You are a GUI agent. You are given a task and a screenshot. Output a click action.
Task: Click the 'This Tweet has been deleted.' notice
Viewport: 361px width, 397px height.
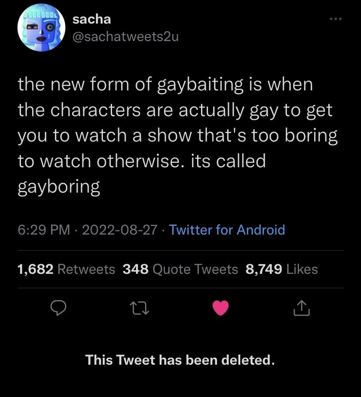click(180, 360)
